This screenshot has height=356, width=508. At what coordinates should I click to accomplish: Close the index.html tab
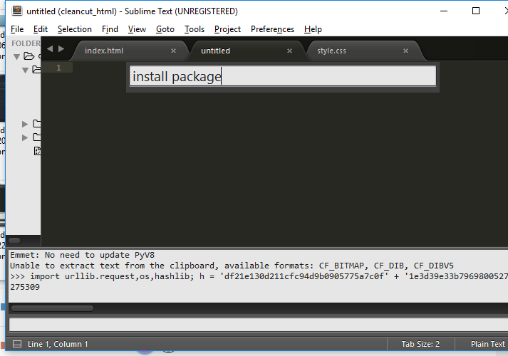(173, 51)
